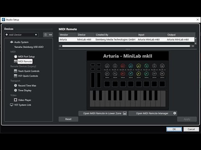Click the table scroll up arrow
Image resolution: width=201 pixels, height=150 pixels.
click(196, 38)
